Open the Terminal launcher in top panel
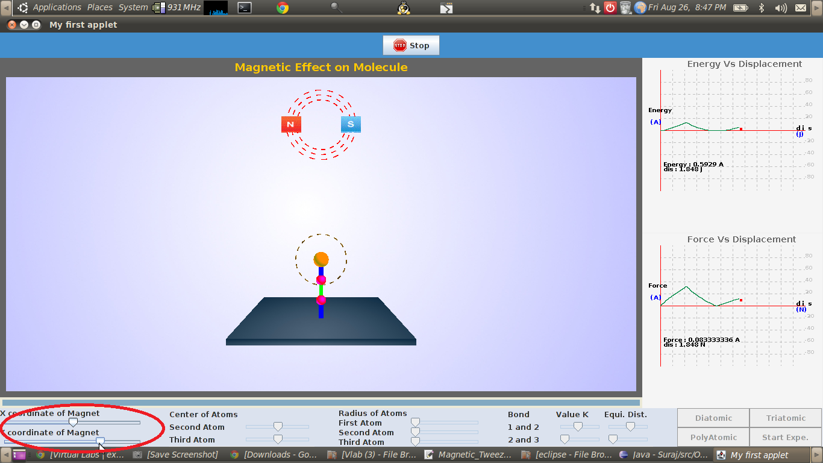Screen dimensions: 823x463 click(244, 8)
